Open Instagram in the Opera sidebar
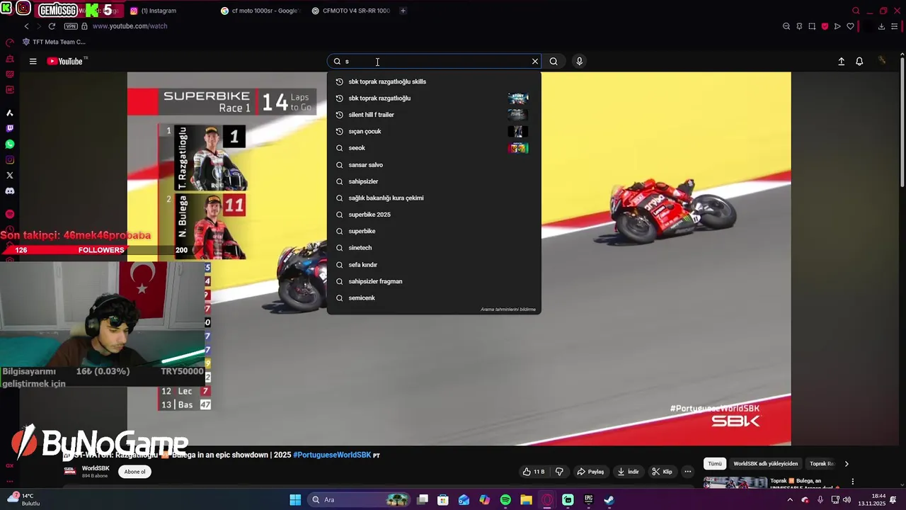The image size is (906, 510). 9,160
